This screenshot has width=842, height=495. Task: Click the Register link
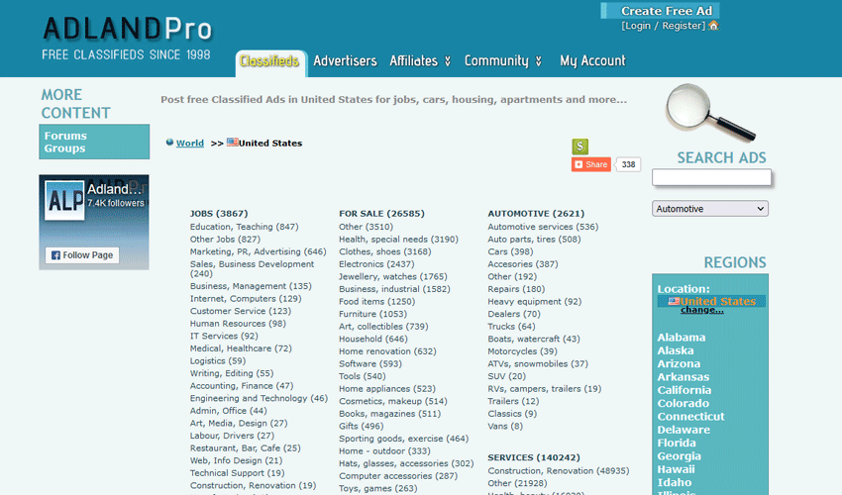tap(682, 26)
